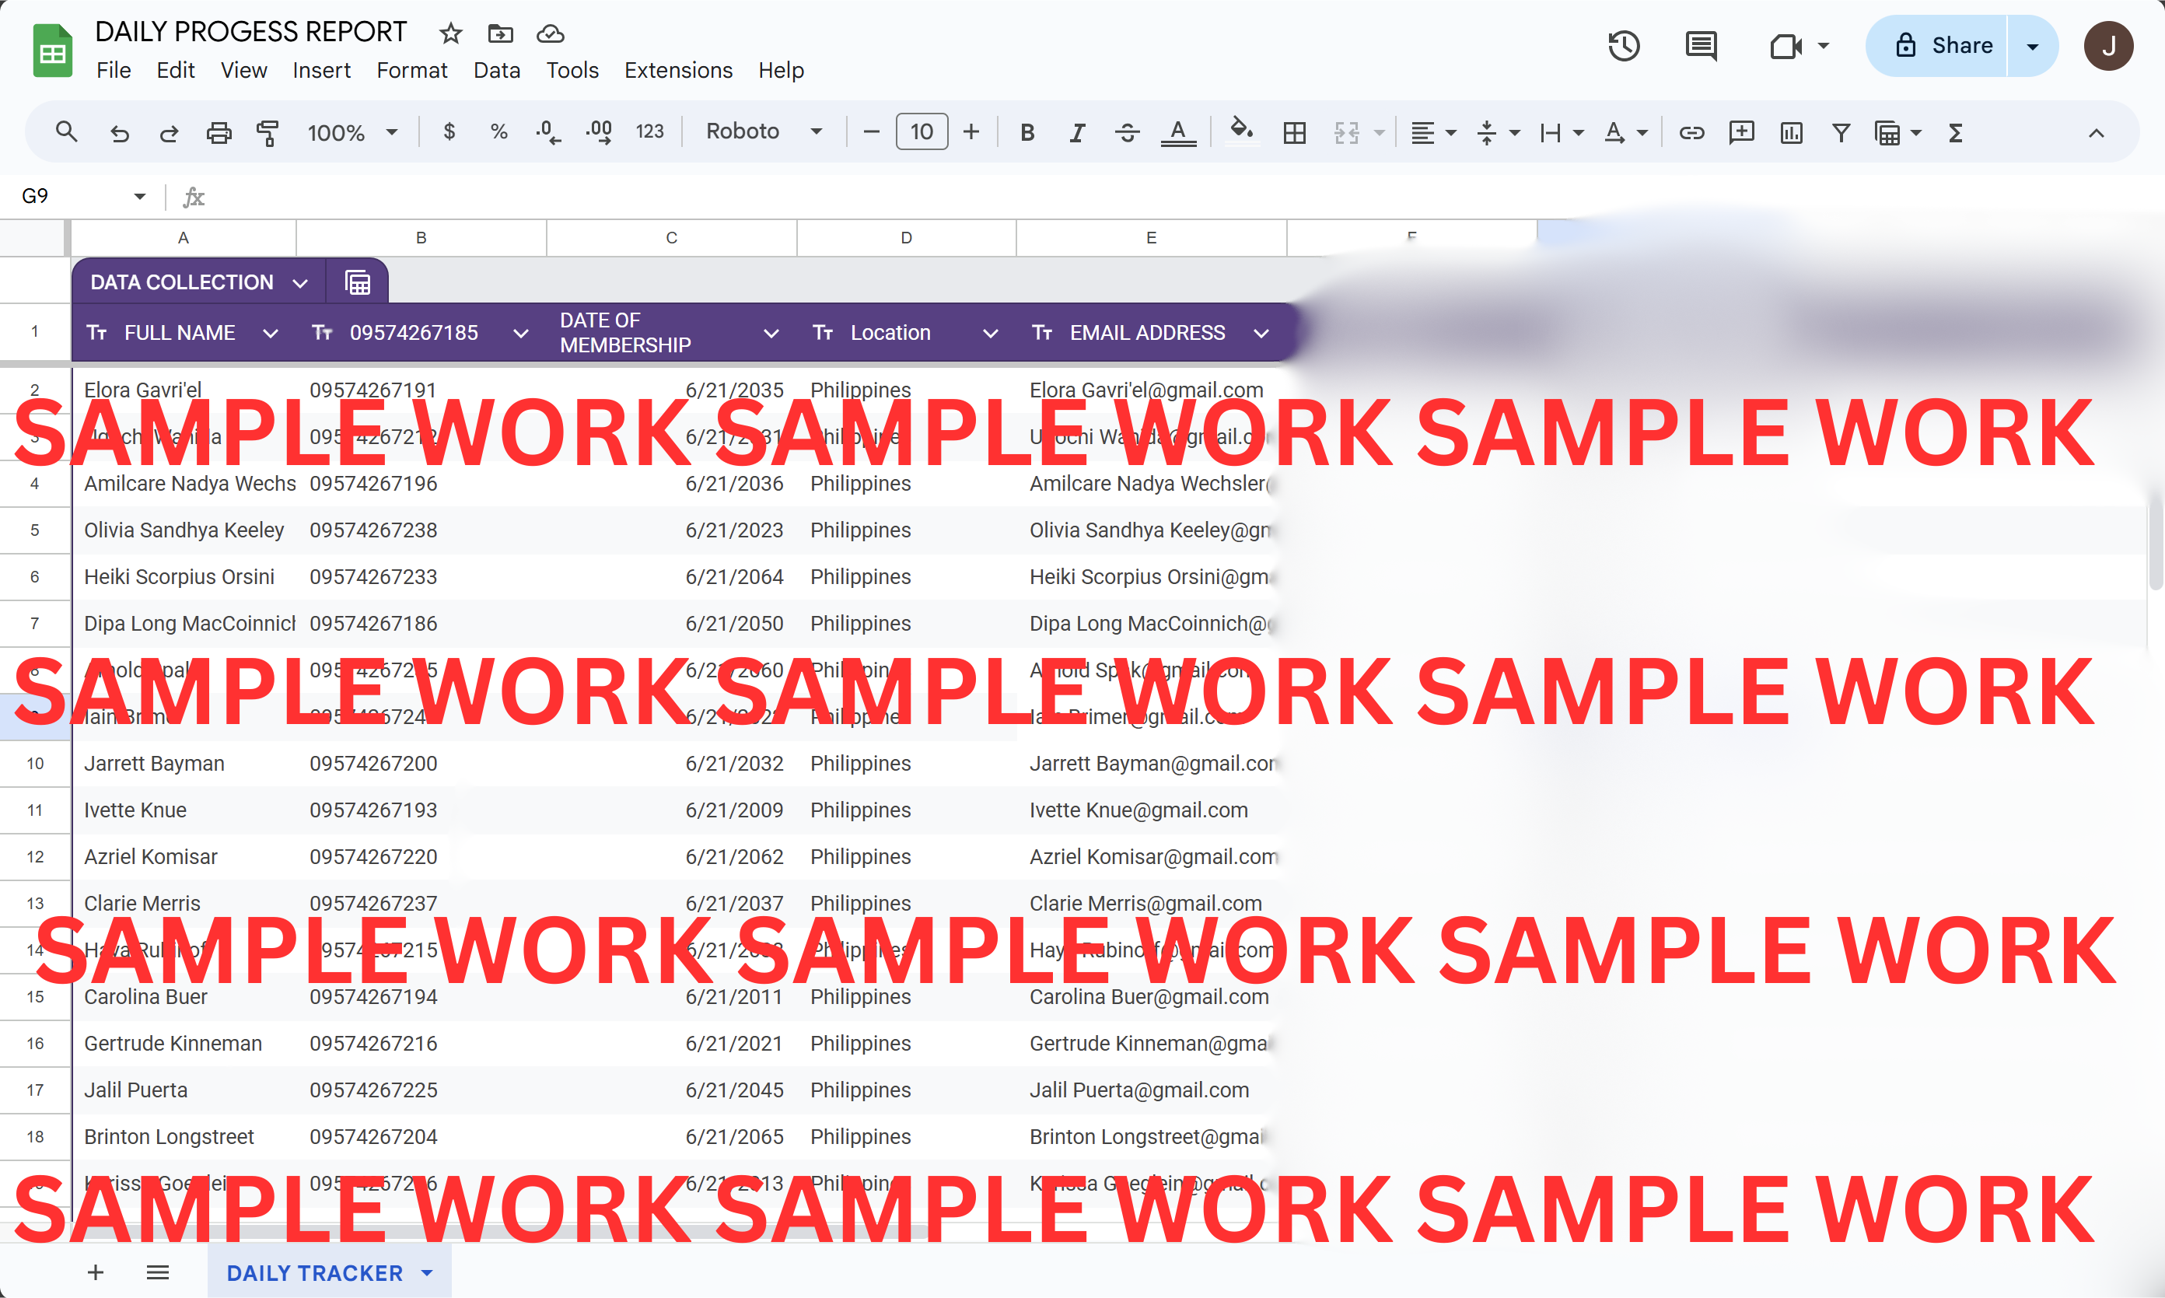
Task: Click the insert chart icon
Action: (x=1791, y=133)
